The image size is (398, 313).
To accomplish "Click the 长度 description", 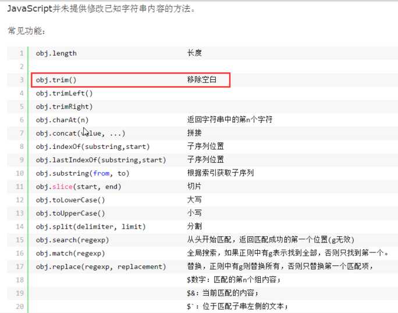I will click(x=194, y=53).
